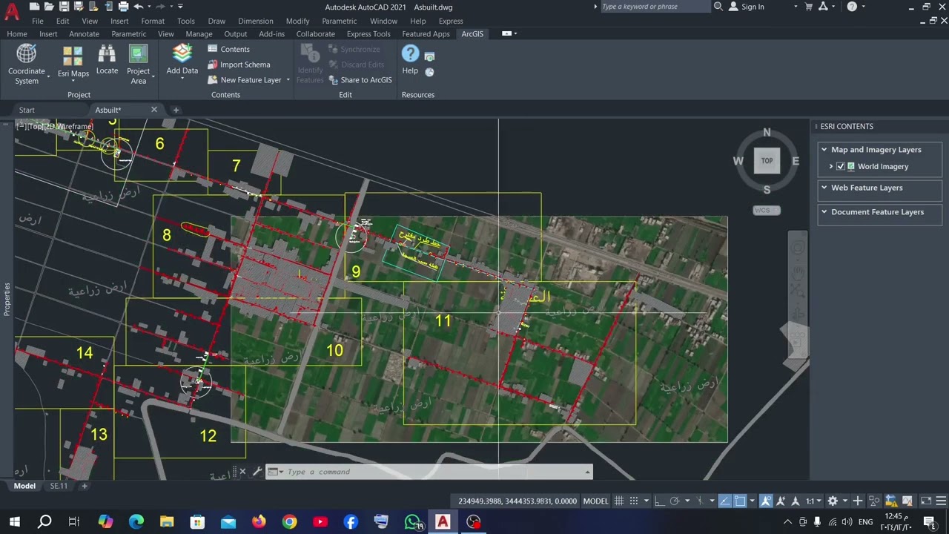This screenshot has height=534, width=949.
Task: Open the Project Area tool
Action: [x=139, y=65]
